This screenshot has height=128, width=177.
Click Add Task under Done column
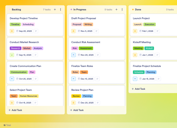coord(138,89)
